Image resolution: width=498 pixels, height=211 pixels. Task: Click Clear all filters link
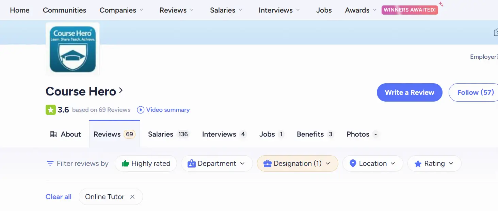coord(59,197)
